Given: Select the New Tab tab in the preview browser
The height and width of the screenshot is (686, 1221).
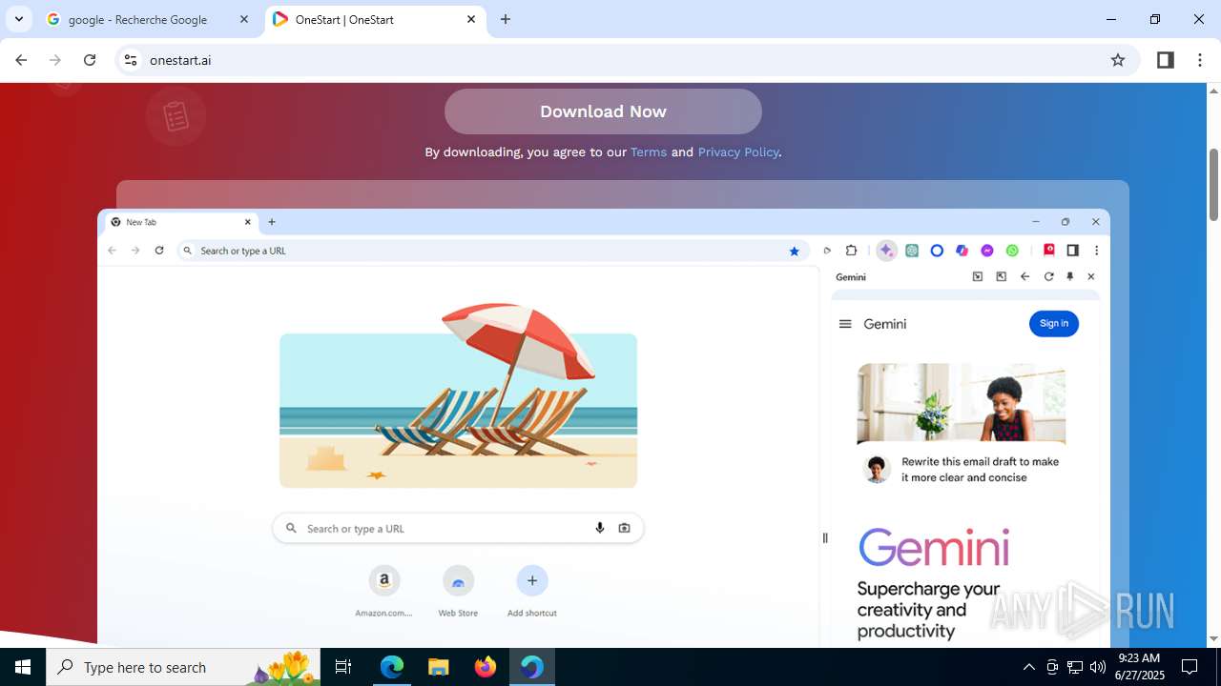Looking at the screenshot, I should click(181, 222).
